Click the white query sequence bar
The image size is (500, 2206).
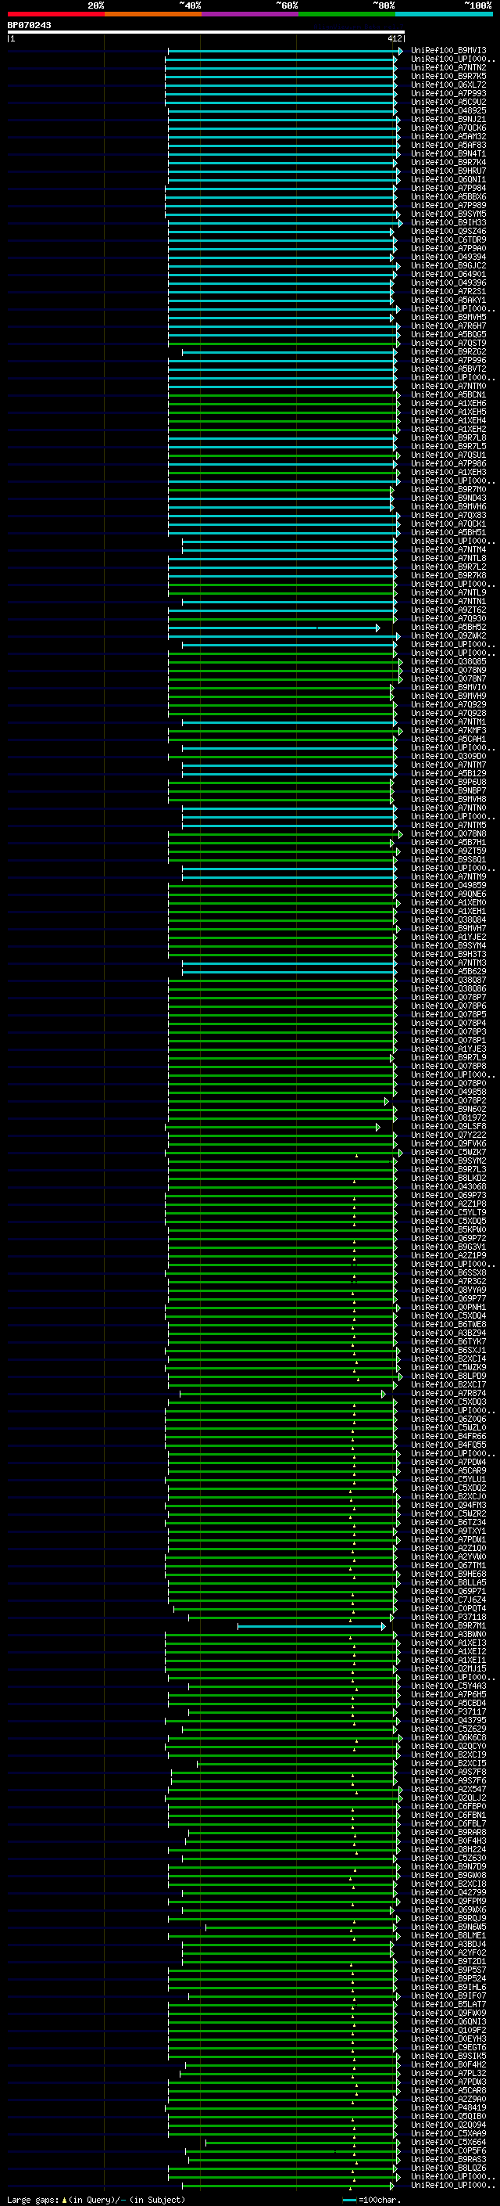(206, 33)
